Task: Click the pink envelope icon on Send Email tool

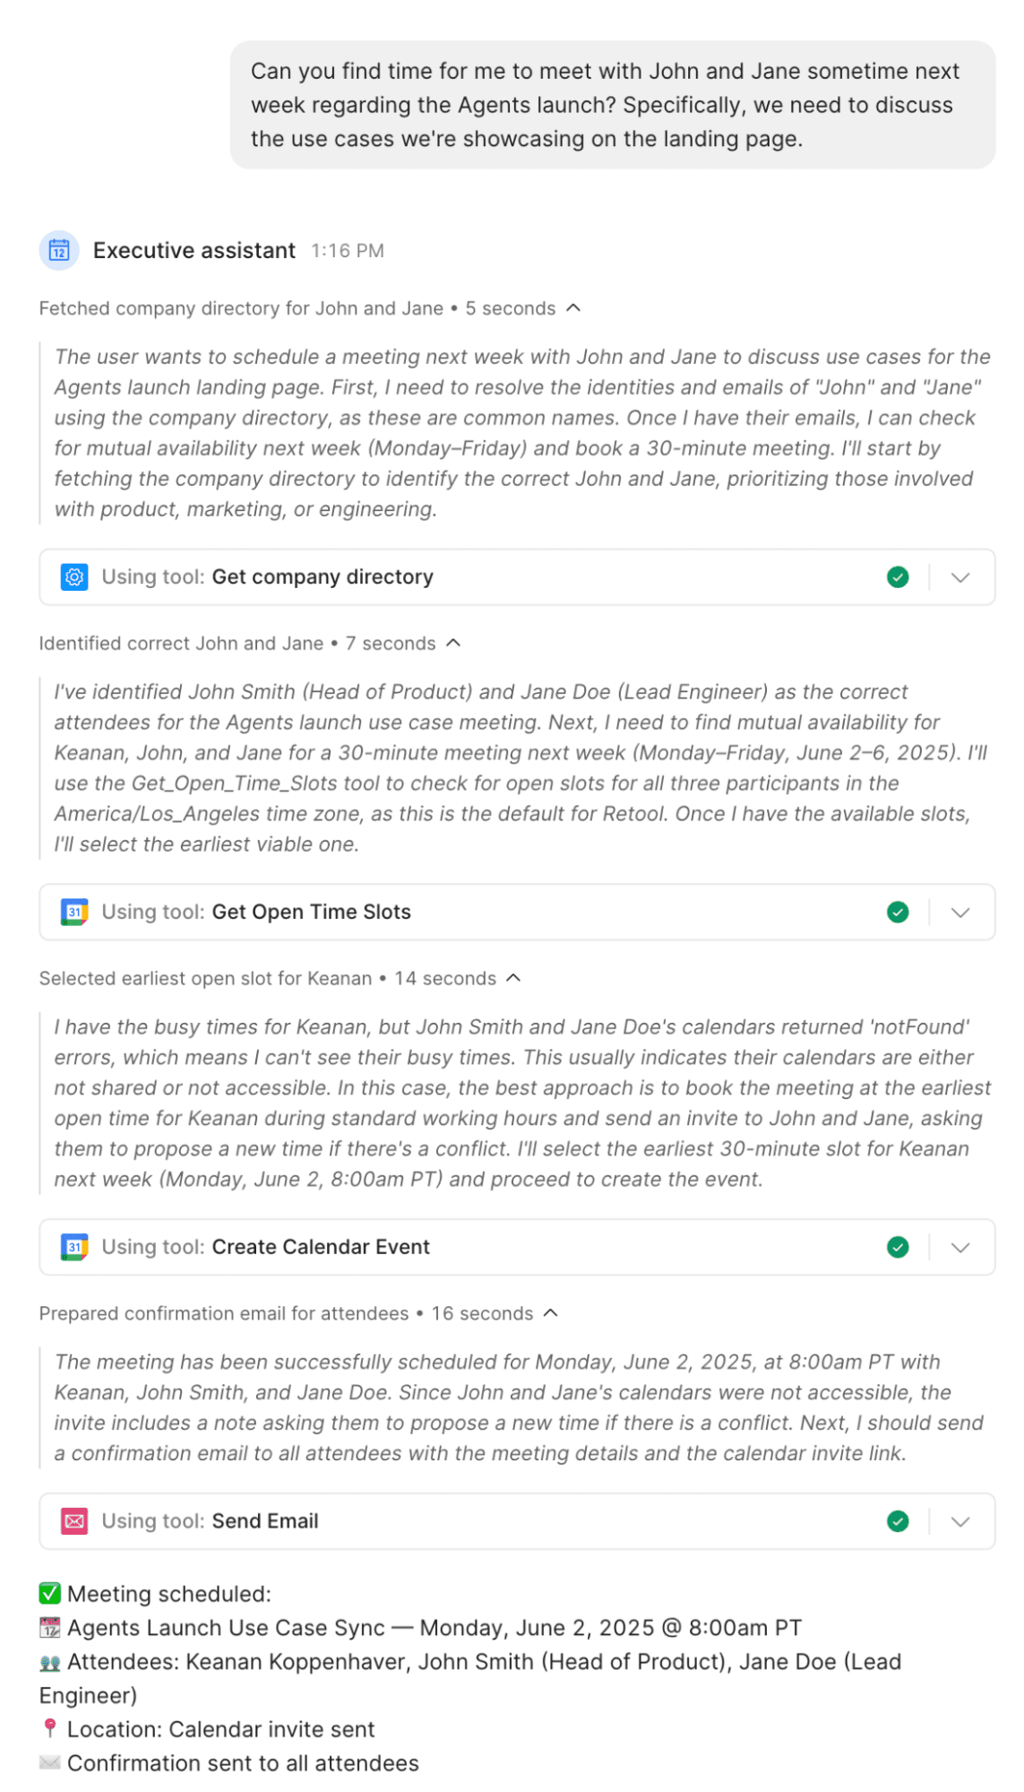Action: tap(76, 1521)
